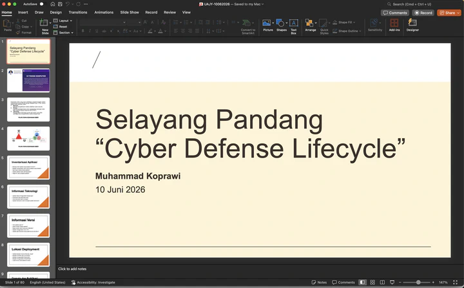Click the Cut button
Image resolution: width=464 pixels, height=288 pixels.
22,21
